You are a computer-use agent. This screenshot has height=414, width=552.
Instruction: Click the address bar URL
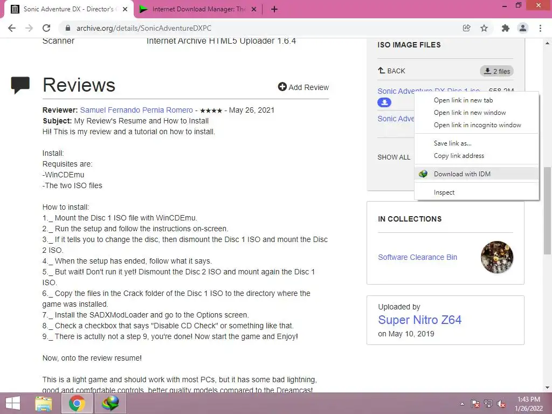tap(143, 28)
